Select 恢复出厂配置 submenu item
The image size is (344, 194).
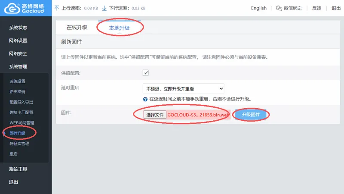click(21, 113)
